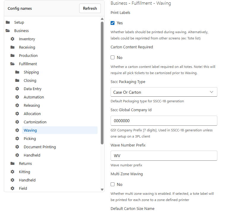Open the Receiving folder
247x212 pixels.
27,47
